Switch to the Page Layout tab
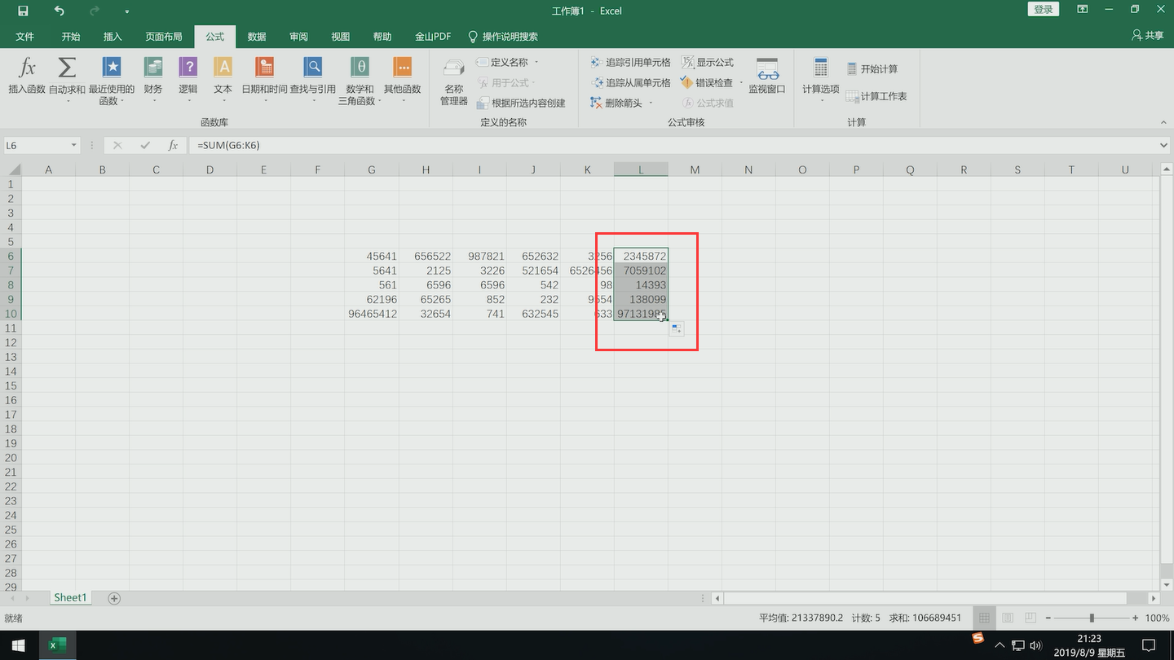The width and height of the screenshot is (1174, 660). [164, 37]
